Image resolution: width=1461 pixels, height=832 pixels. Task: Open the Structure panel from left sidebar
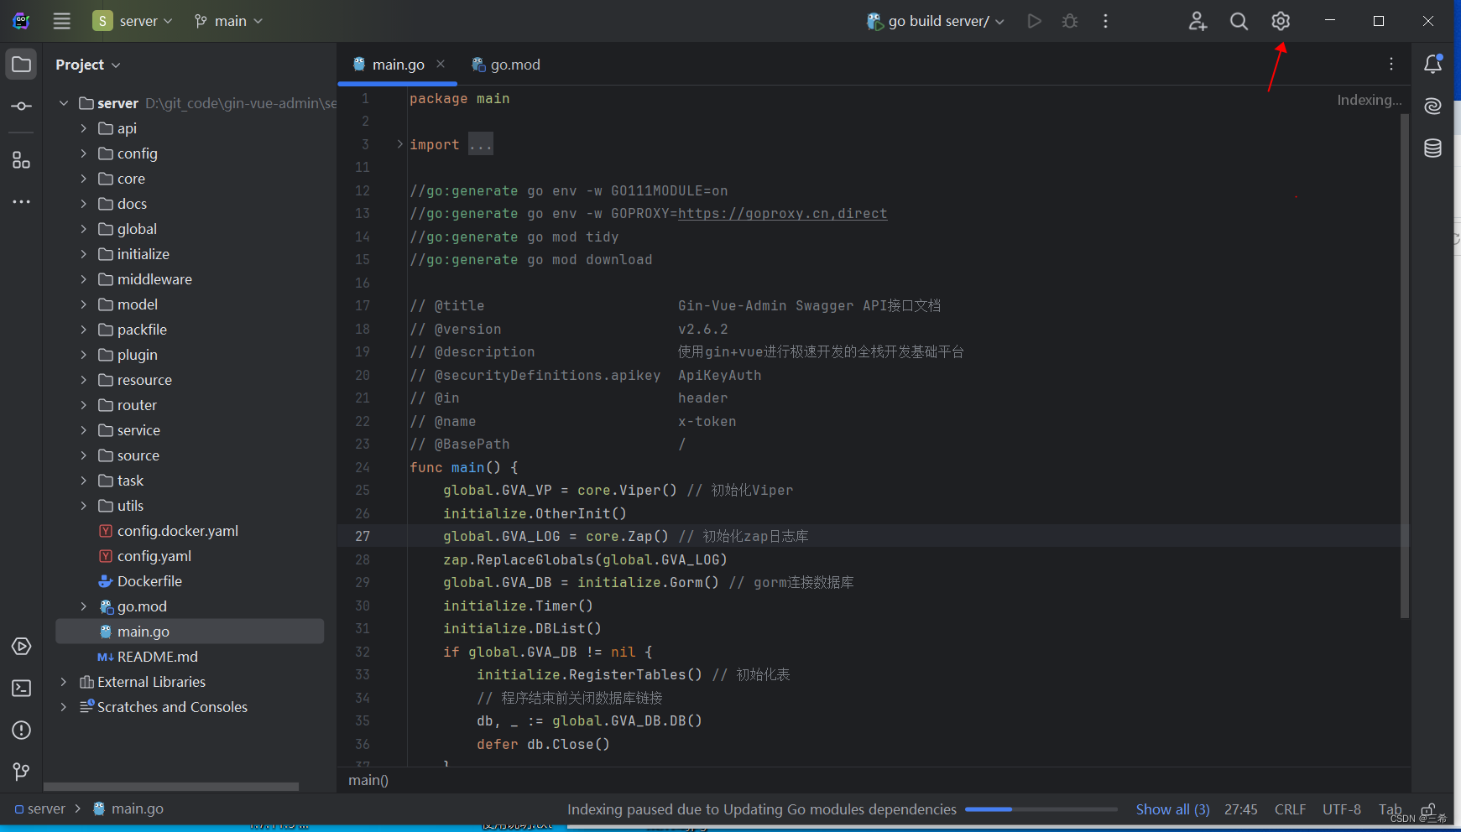pyautogui.click(x=21, y=159)
